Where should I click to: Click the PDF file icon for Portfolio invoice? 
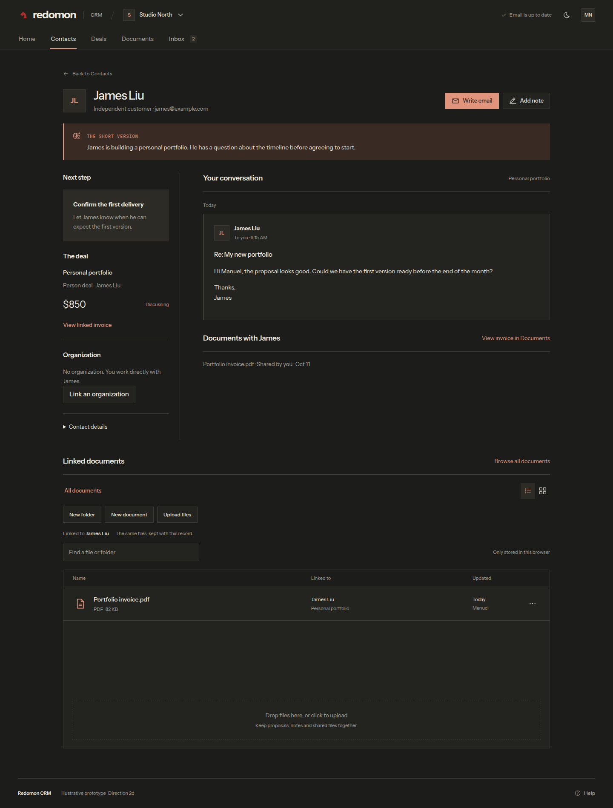tap(80, 604)
